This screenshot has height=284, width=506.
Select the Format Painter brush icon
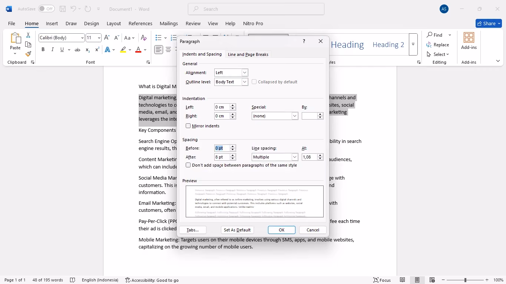(28, 54)
